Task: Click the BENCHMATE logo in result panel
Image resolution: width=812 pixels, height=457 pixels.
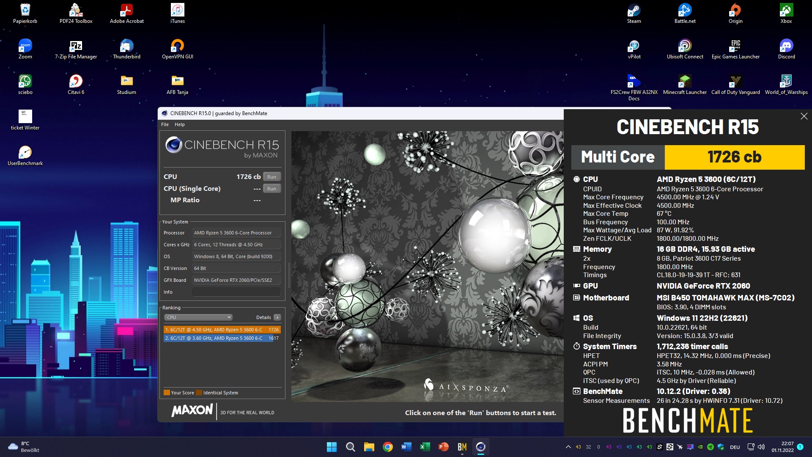Action: pyautogui.click(x=688, y=421)
